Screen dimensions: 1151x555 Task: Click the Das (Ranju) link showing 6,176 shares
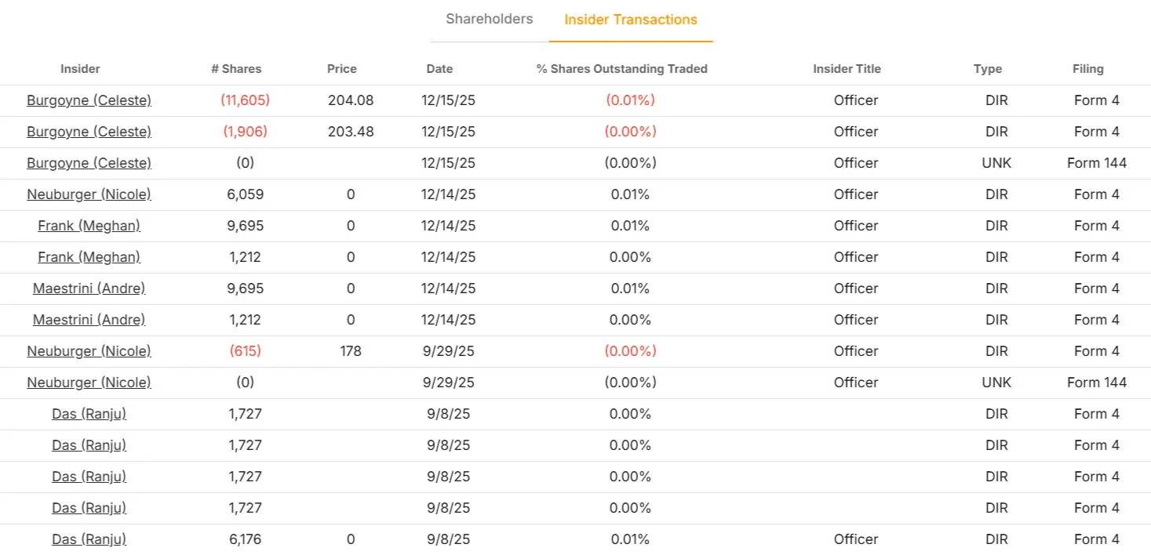89,539
